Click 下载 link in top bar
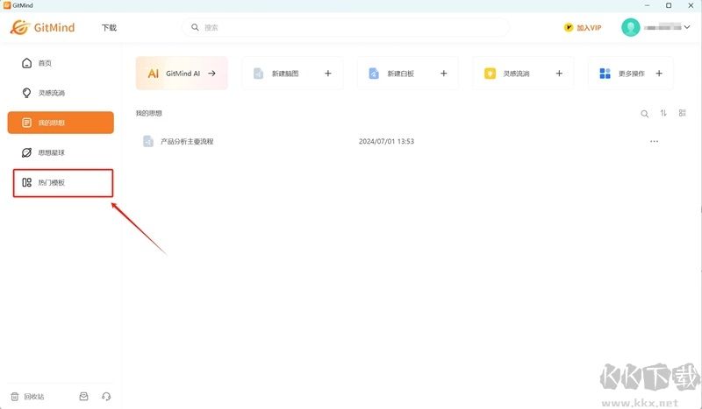This screenshot has width=702, height=409. click(x=109, y=28)
